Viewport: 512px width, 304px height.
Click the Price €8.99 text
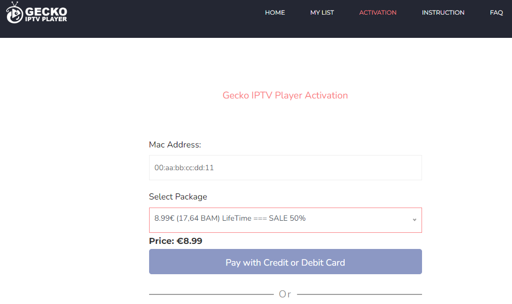pos(175,241)
